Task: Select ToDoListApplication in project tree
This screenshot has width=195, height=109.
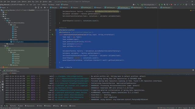Action: pos(17,42)
